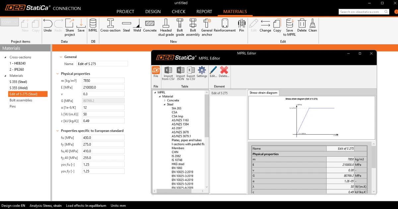Switch to the DESIGN tab
This screenshot has width=398, height=209.
(153, 11)
